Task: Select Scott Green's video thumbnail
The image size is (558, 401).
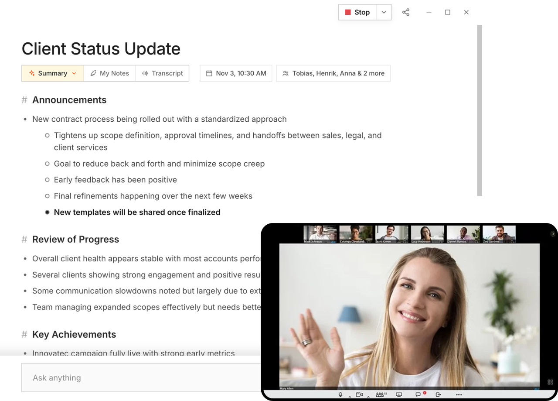Action: pyautogui.click(x=392, y=234)
